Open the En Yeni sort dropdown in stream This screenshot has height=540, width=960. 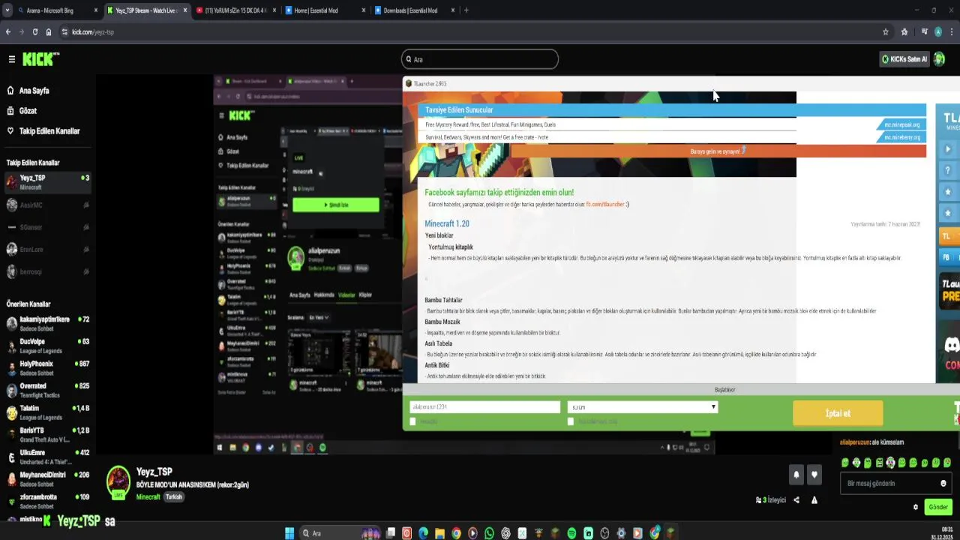pos(319,318)
